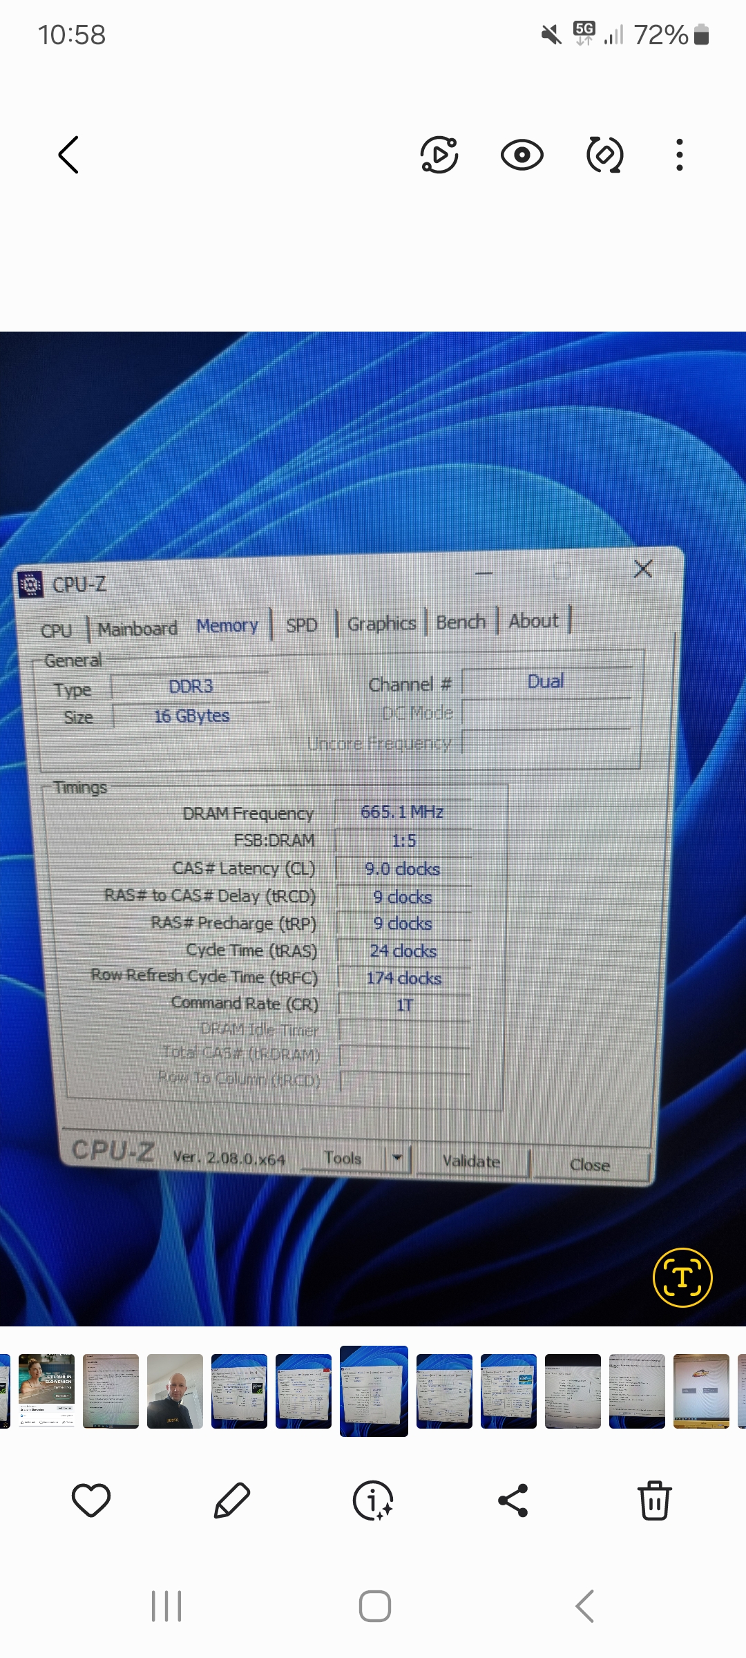Tap the 72% battery indicator
This screenshot has width=746, height=1658.
point(671,35)
